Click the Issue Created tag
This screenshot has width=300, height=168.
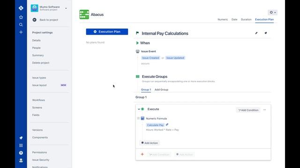tap(150, 58)
